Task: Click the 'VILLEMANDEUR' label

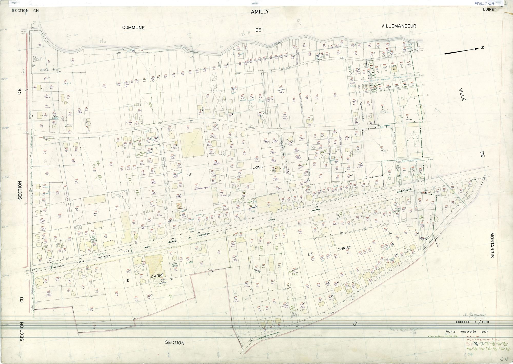Action: point(399,26)
